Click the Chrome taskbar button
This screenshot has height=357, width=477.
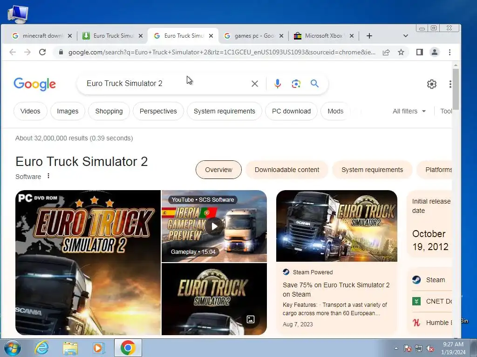click(128, 348)
